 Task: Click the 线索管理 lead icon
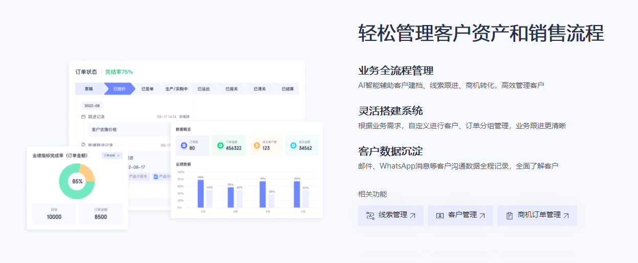pyautogui.click(x=370, y=216)
